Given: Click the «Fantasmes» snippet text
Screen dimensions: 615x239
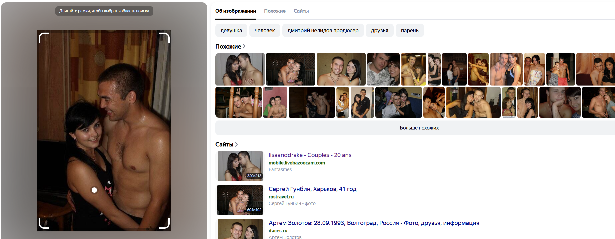Looking at the screenshot, I should (x=280, y=169).
